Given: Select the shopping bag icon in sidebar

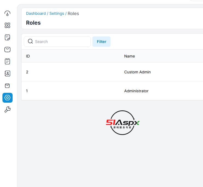Looking at the screenshot, I should pos(7,50).
